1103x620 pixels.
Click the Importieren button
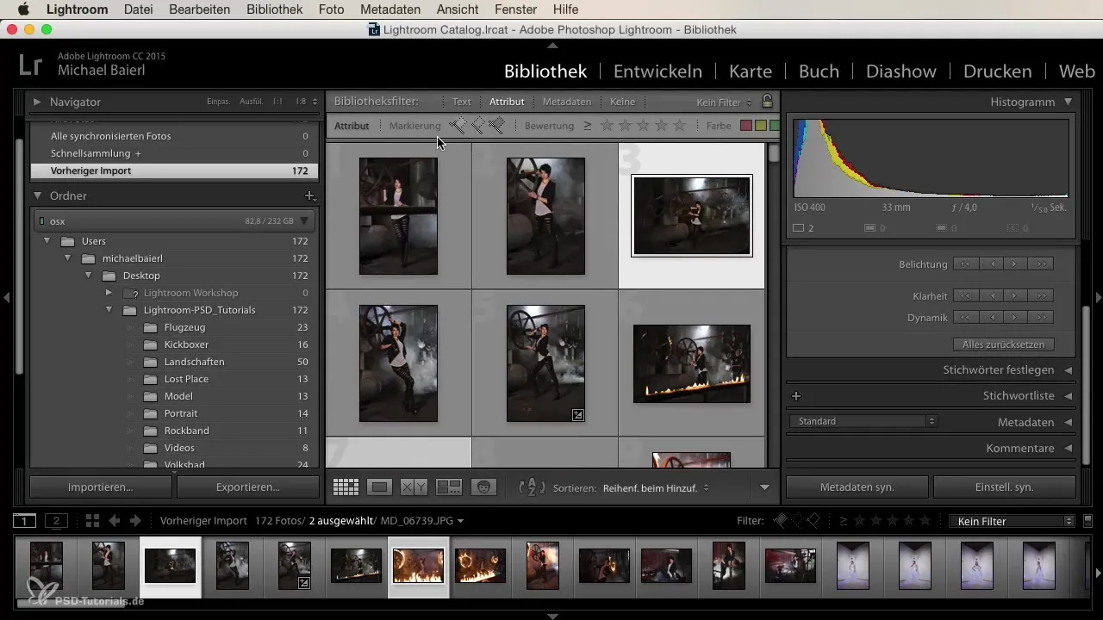coord(101,487)
